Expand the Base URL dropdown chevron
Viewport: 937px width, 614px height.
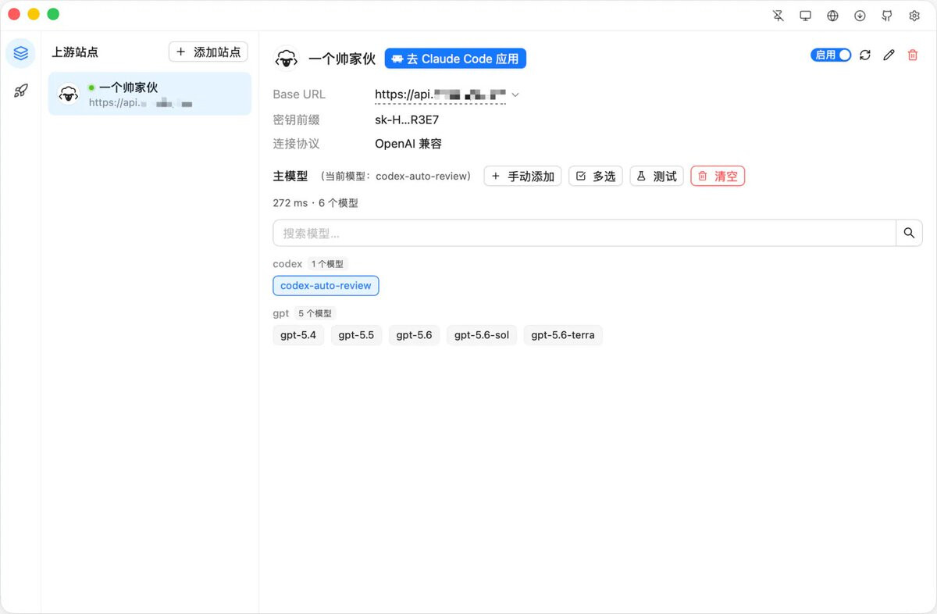(x=515, y=95)
